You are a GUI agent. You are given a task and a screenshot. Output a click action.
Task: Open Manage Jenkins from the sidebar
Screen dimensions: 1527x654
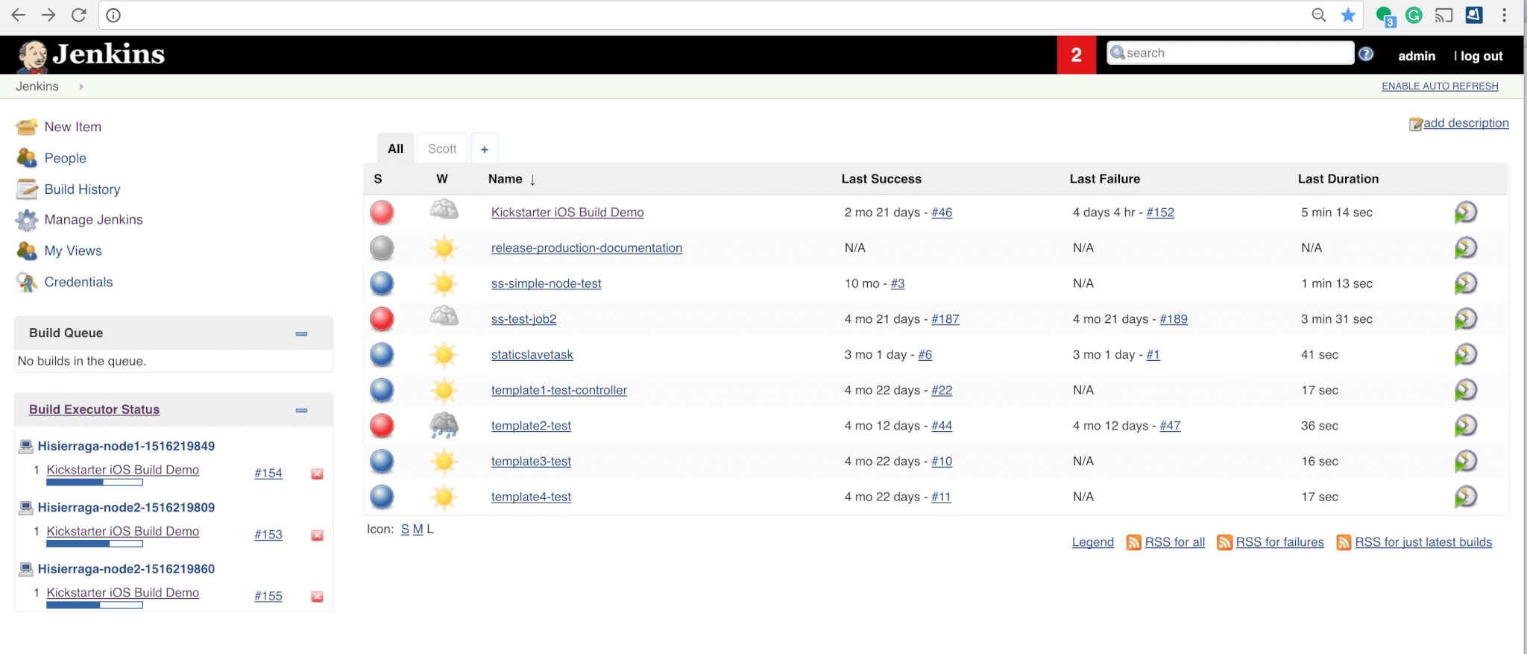93,220
